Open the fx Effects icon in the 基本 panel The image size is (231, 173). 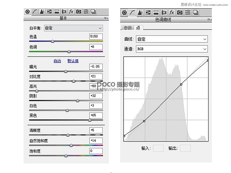click(71, 12)
